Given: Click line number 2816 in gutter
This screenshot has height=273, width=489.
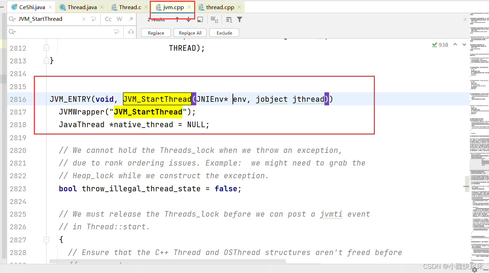Looking at the screenshot, I should pos(18,99).
